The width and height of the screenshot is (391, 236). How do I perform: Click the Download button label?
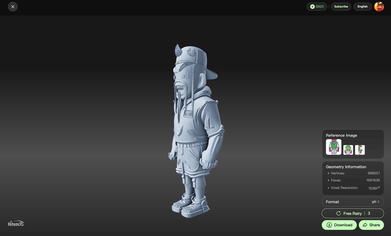[343, 225]
